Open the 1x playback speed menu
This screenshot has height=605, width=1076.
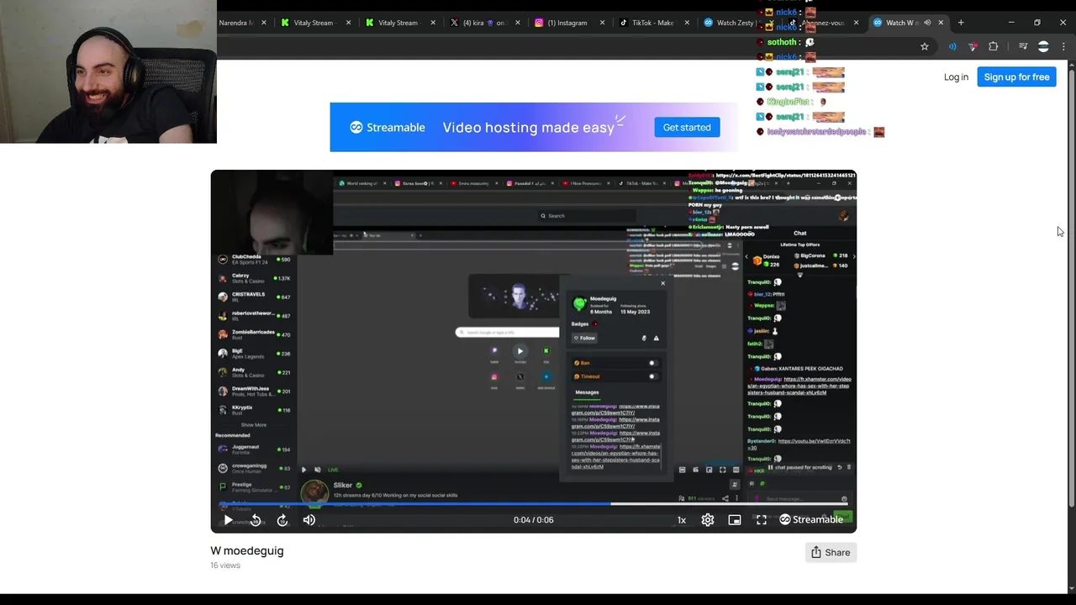click(x=682, y=520)
